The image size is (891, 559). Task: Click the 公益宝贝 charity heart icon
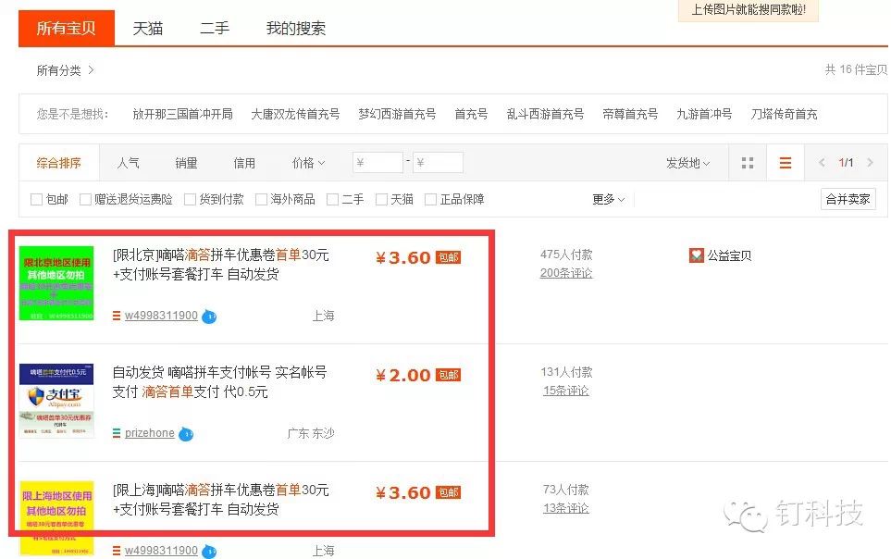click(696, 255)
